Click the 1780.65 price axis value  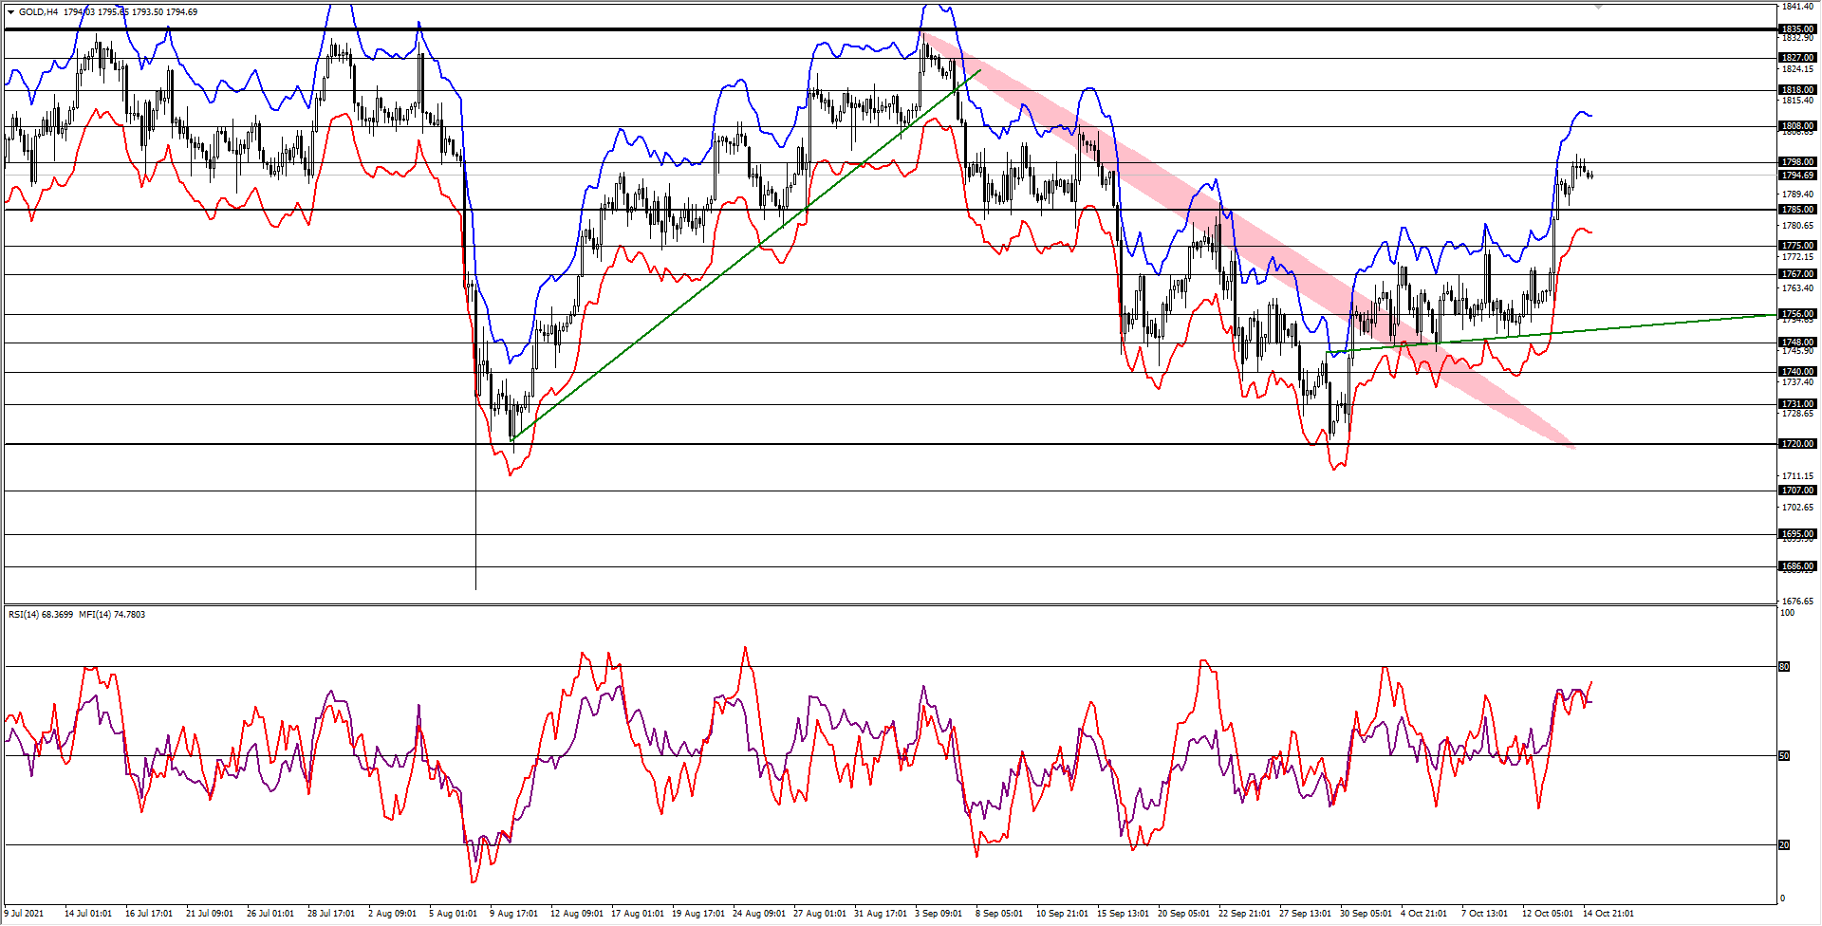pos(1797,226)
